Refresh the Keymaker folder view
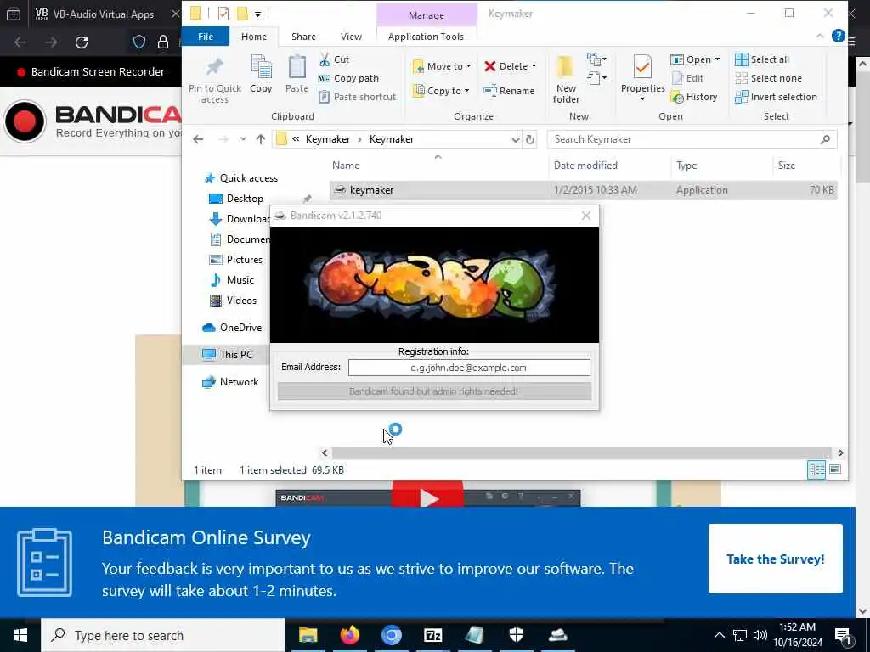Viewport: 870px width, 652px height. (530, 140)
